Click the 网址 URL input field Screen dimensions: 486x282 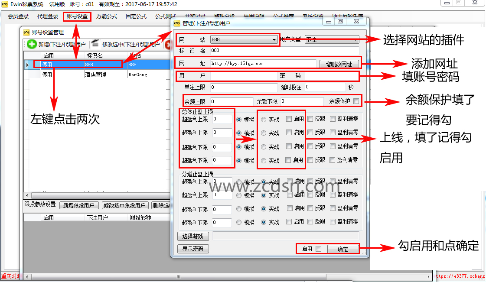pyautogui.click(x=263, y=64)
